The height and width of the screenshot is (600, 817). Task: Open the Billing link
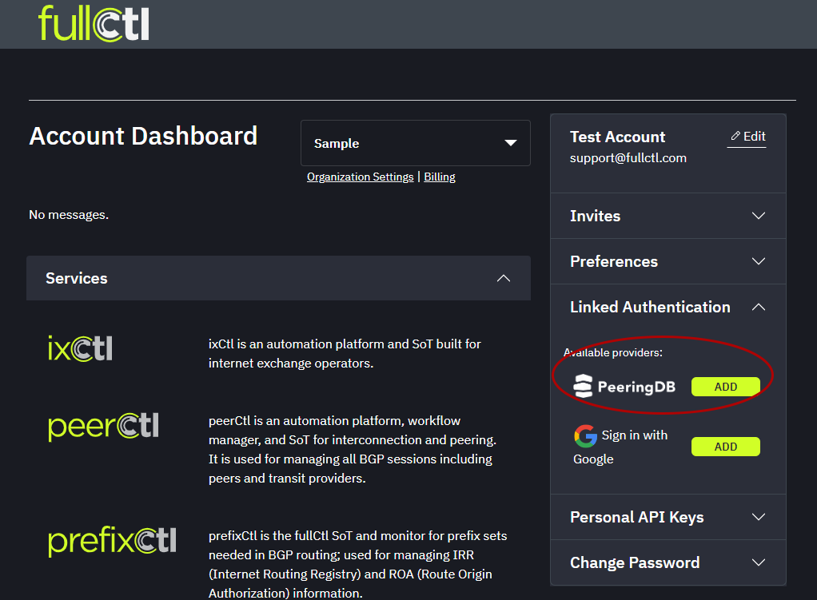click(x=439, y=177)
